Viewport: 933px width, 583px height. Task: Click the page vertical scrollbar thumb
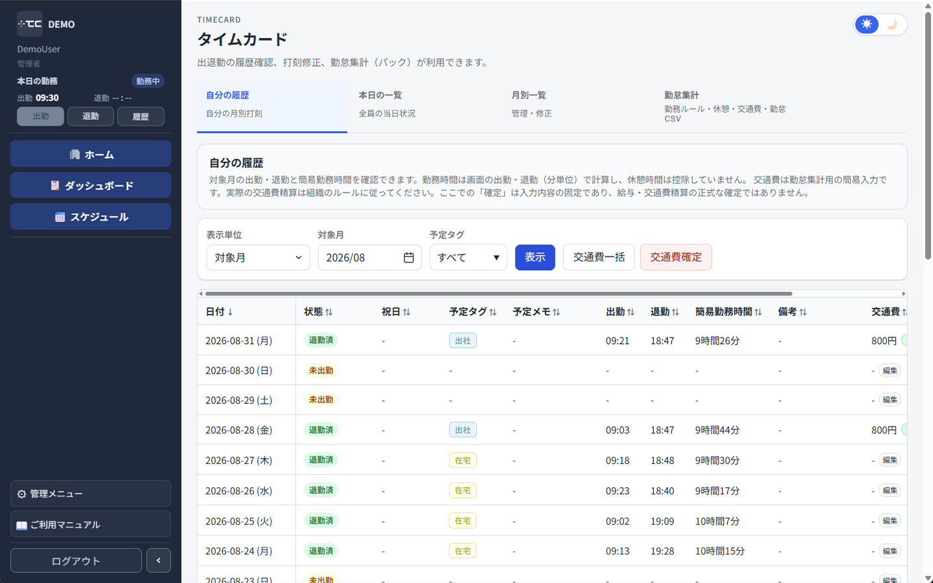point(928,136)
